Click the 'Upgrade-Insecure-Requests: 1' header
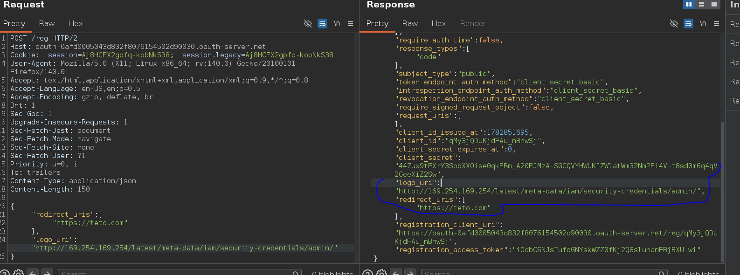 point(69,122)
